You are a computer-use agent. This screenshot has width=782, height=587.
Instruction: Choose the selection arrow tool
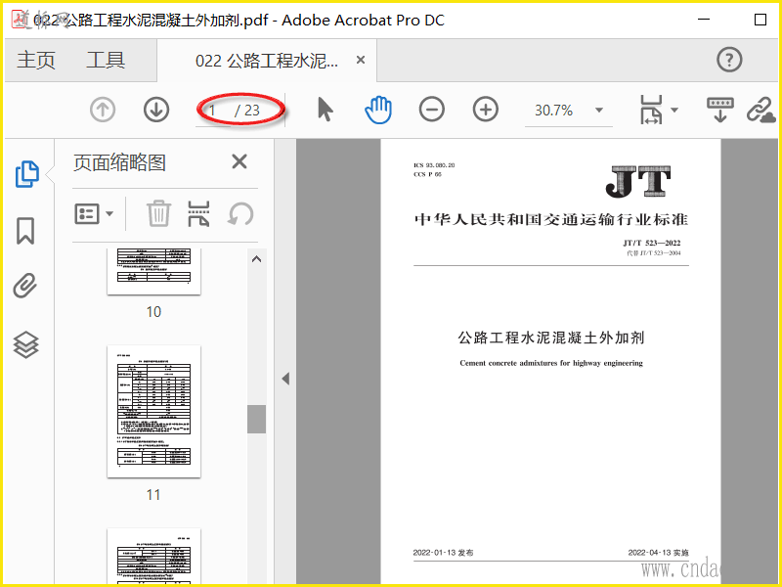point(326,110)
